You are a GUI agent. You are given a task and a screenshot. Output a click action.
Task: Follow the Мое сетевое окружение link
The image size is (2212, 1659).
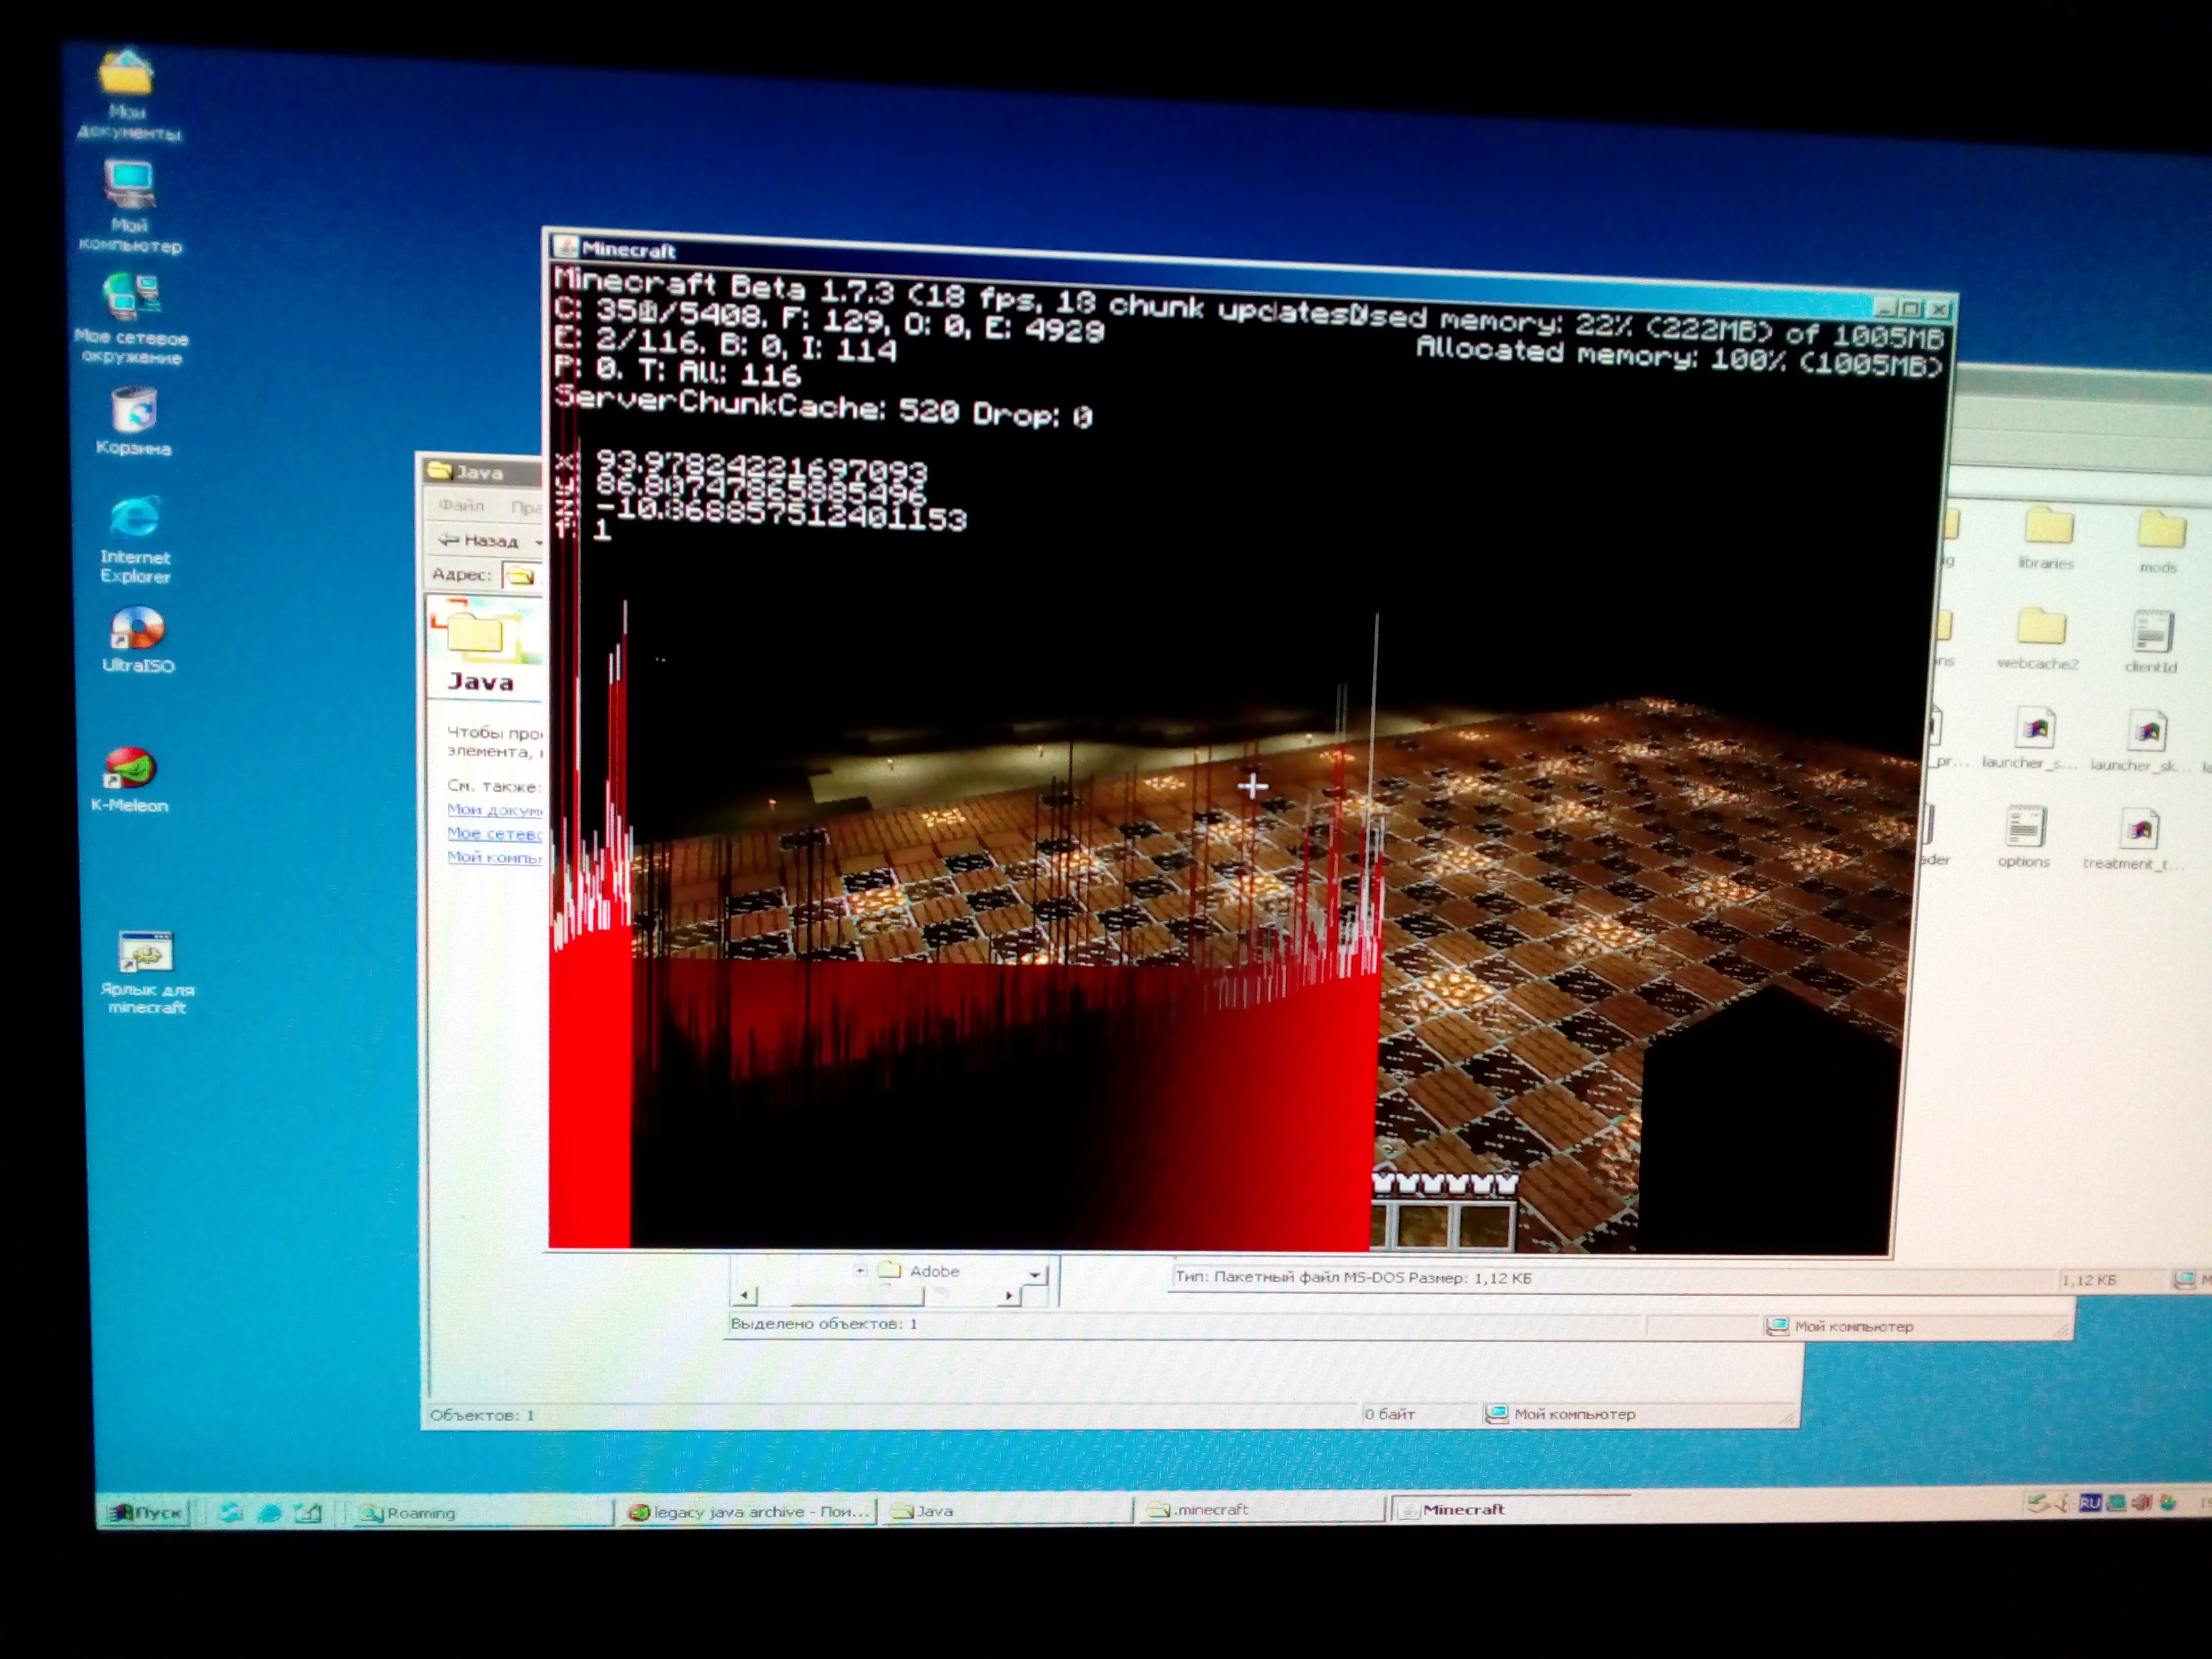[494, 833]
